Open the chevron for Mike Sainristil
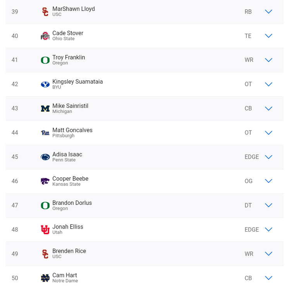Screen dimensions: 289x291 268,109
